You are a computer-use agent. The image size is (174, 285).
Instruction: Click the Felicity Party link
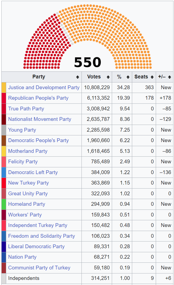point(23,162)
